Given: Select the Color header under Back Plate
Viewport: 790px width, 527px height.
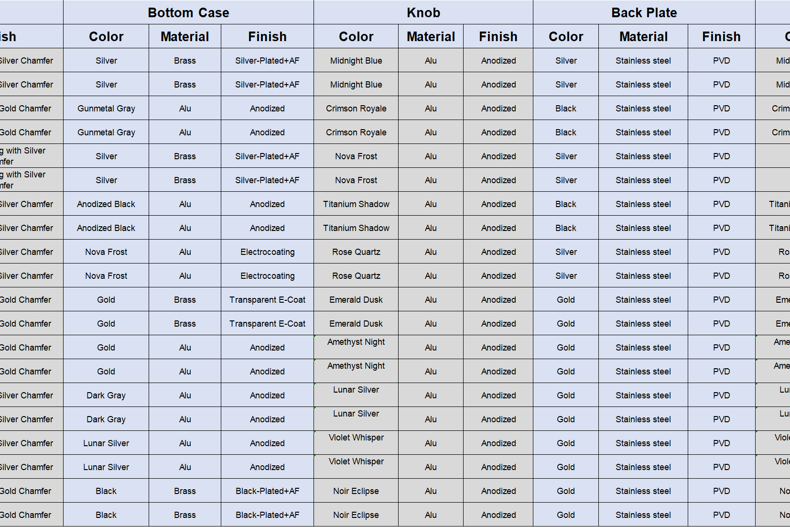Looking at the screenshot, I should click(x=566, y=36).
